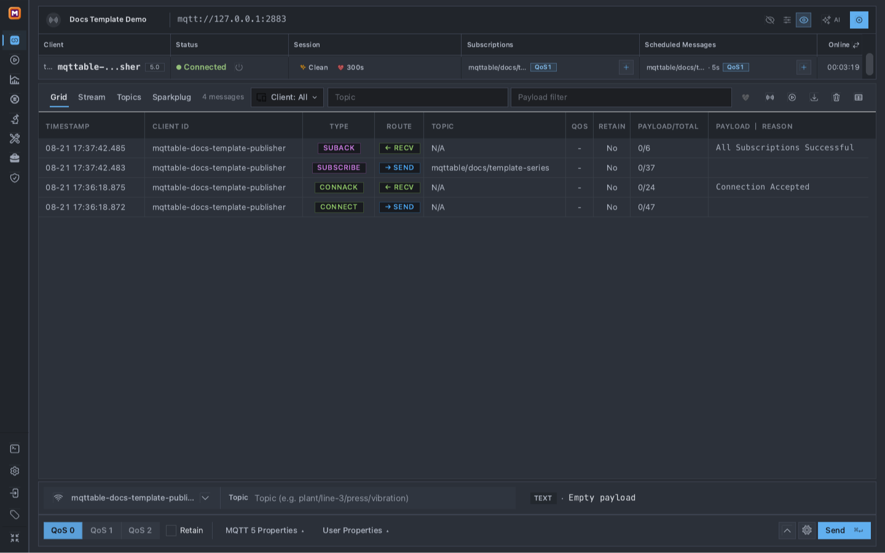Click the QoS1 badge under Subscriptions
885x553 pixels.
[543, 68]
